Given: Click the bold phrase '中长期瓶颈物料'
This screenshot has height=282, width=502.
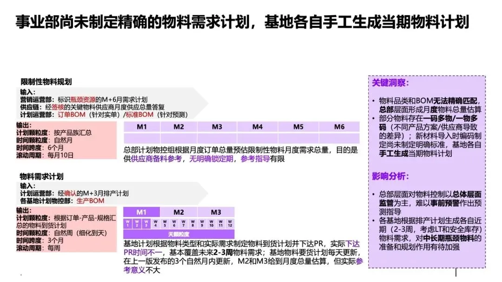Looking at the screenshot, I should (449, 238).
